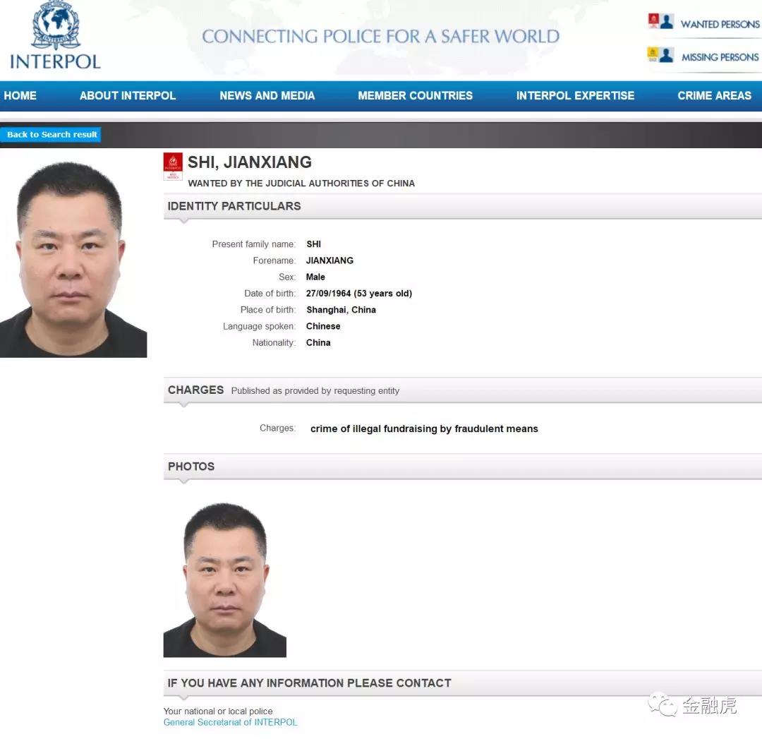The height and width of the screenshot is (739, 762).
Task: Collapse the Charges section header
Action: click(x=196, y=390)
